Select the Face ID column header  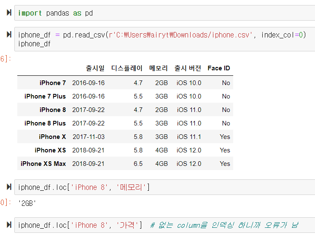tap(219, 68)
